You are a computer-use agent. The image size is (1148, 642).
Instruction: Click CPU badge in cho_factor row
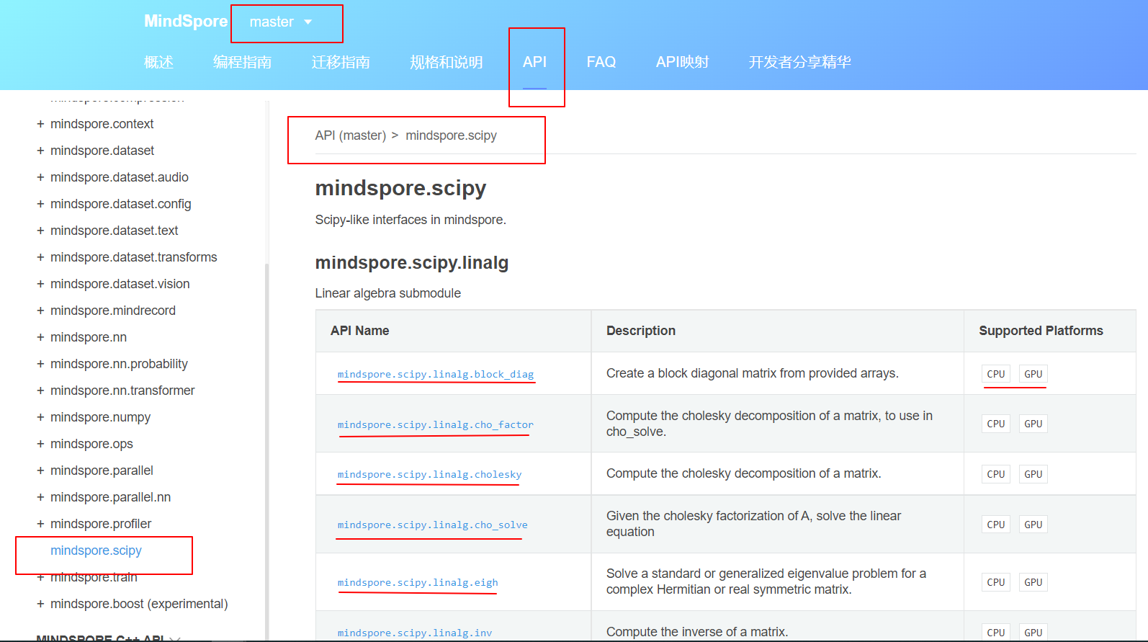pos(996,424)
